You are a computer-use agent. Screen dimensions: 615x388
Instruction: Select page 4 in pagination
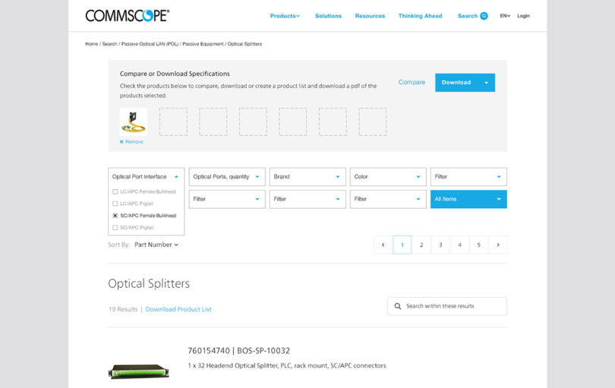point(459,244)
